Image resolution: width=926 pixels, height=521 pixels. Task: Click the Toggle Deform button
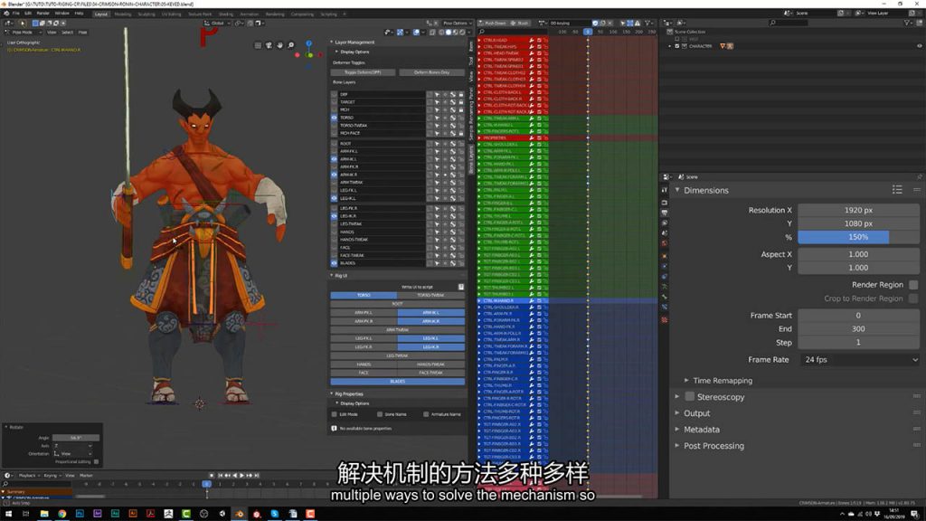pos(363,72)
